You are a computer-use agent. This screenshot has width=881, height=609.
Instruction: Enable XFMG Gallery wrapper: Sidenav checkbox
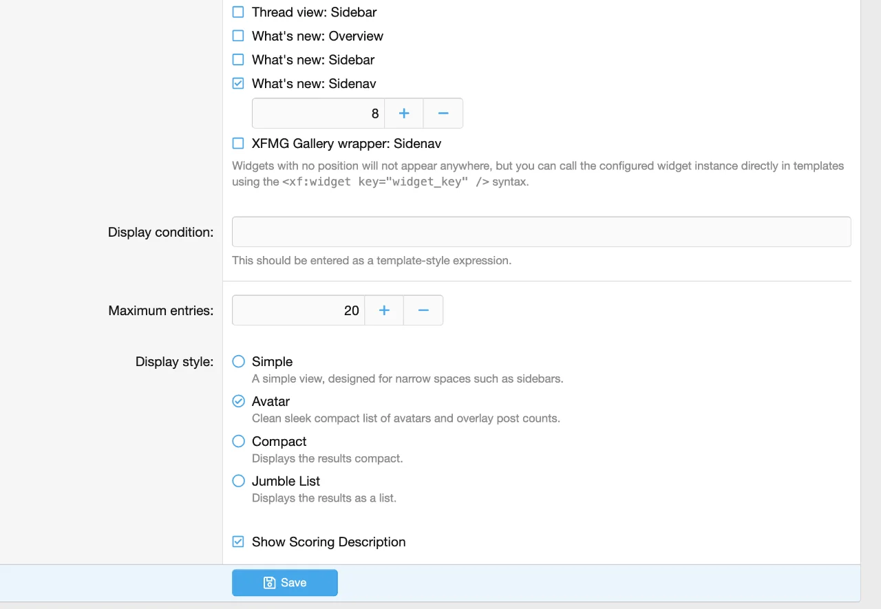pos(238,144)
